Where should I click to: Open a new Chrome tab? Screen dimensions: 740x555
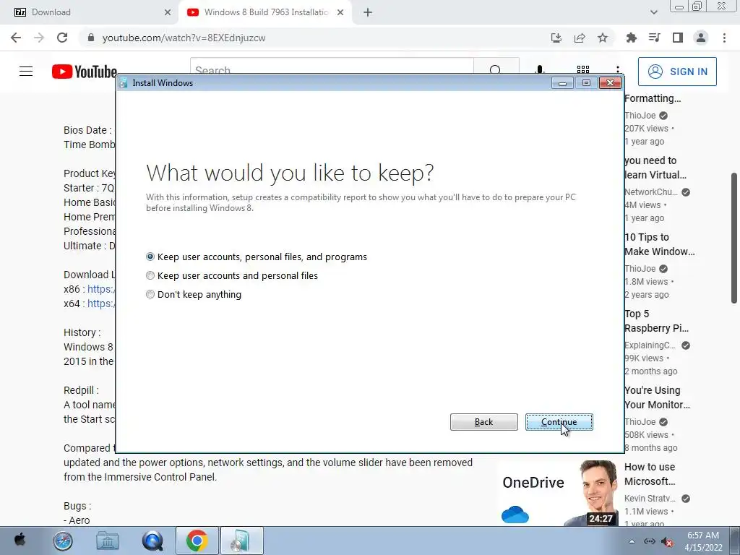tap(368, 12)
